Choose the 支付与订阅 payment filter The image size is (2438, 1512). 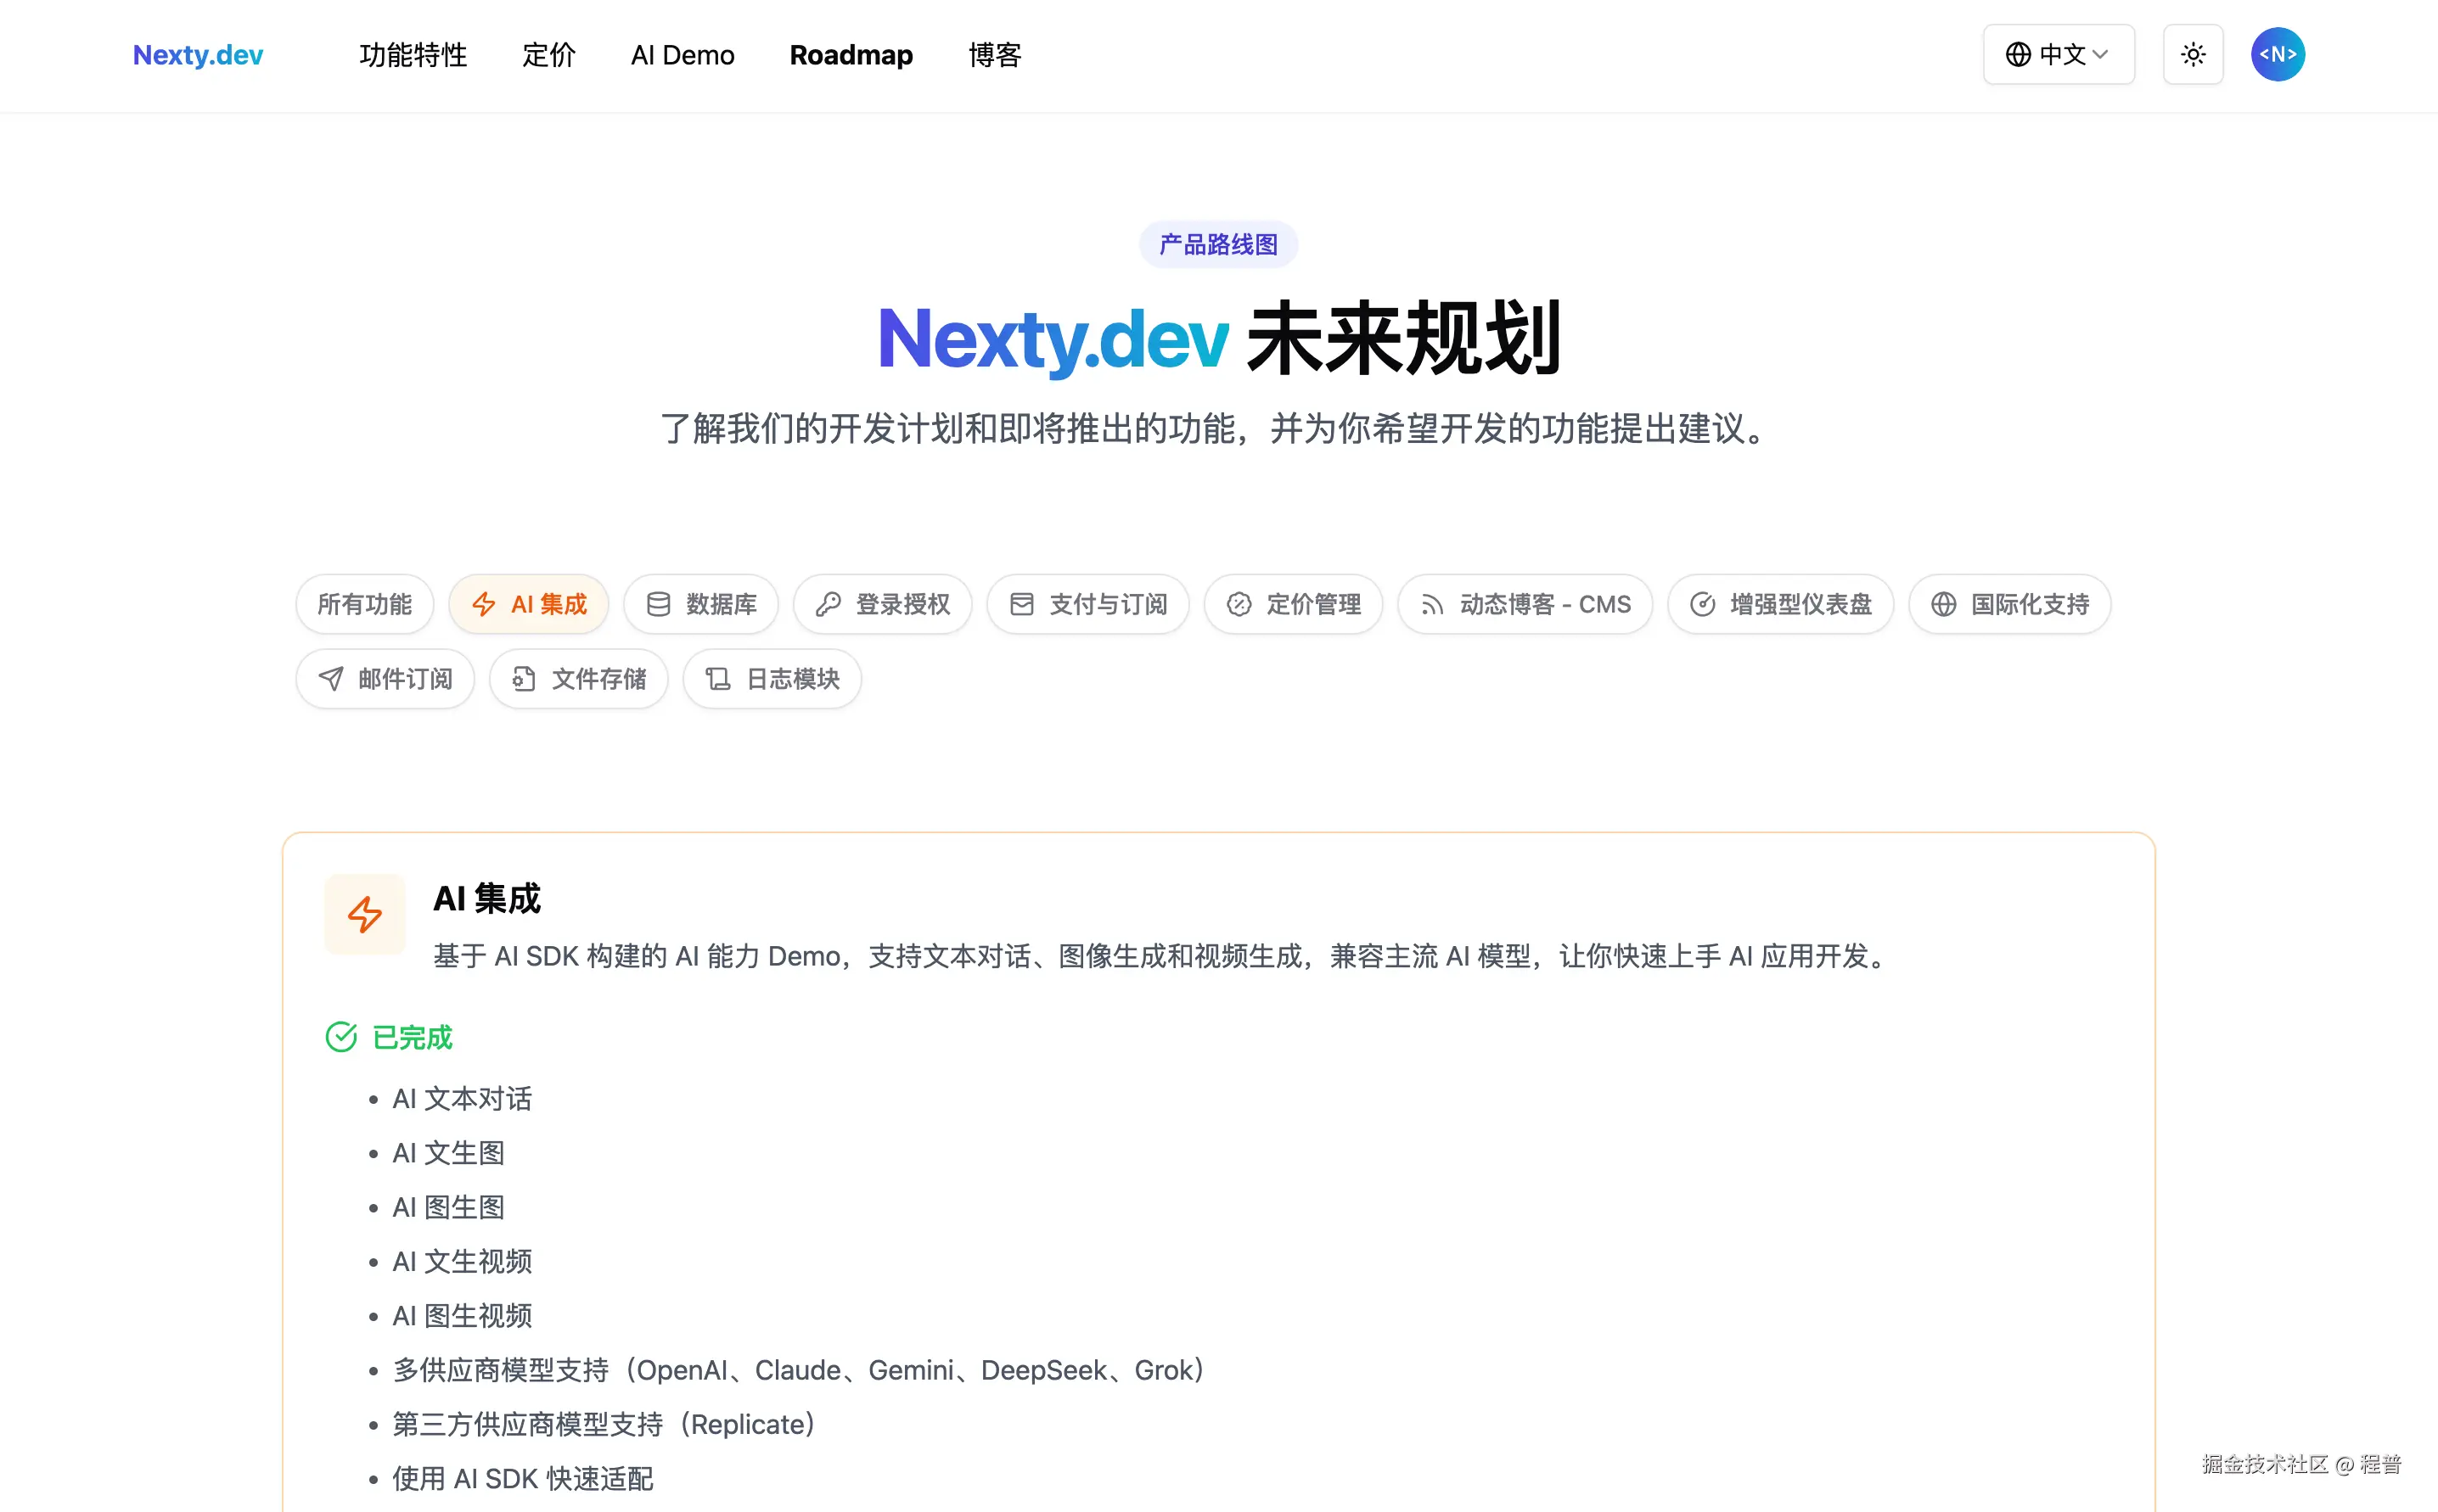coord(1087,604)
